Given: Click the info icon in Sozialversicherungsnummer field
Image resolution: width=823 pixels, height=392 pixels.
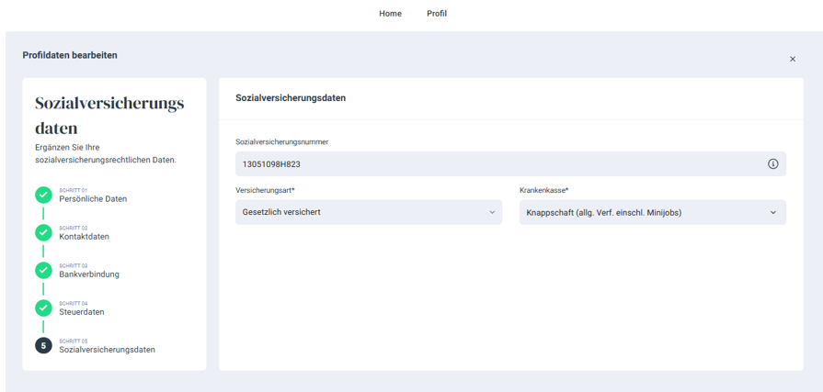Looking at the screenshot, I should (x=772, y=164).
